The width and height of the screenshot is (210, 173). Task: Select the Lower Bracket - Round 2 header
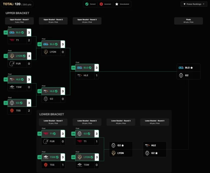tap(87, 122)
